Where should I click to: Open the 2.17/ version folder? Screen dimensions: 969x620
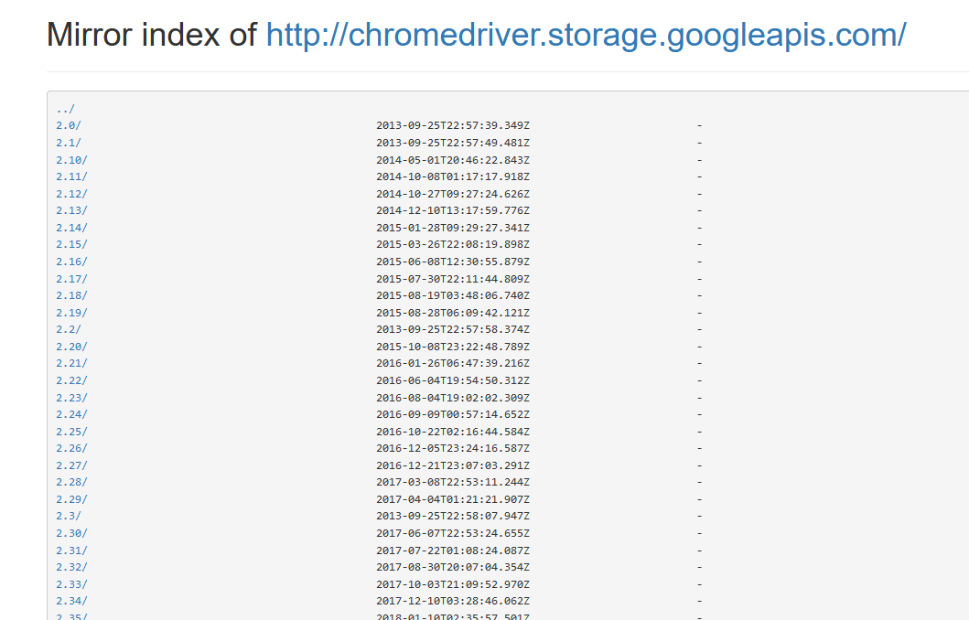[65, 278]
